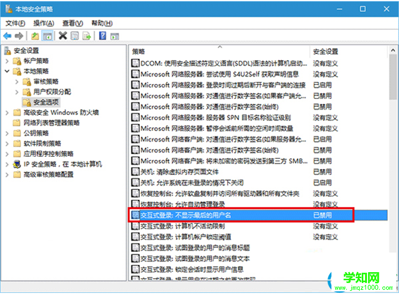Click the Up one level folder icon
This screenshot has width=399, height=294.
[x=35, y=36]
